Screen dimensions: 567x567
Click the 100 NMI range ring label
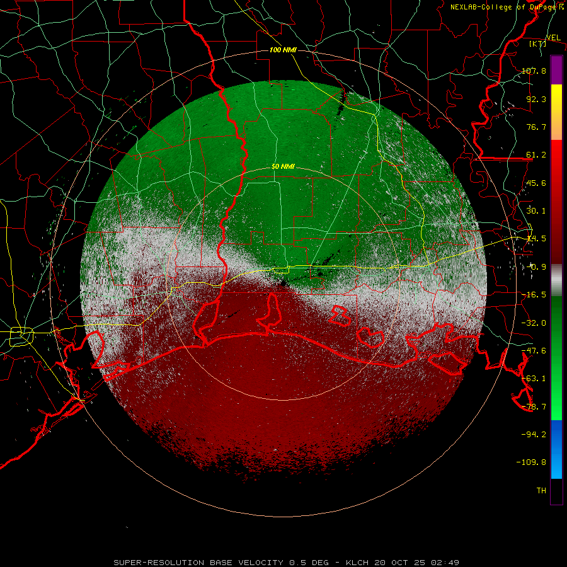point(283,50)
